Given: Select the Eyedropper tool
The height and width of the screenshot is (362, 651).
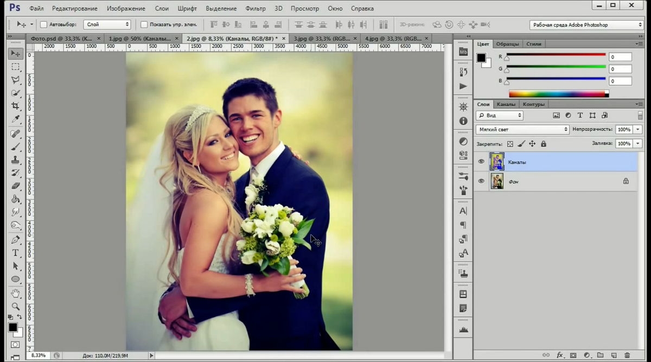Looking at the screenshot, I should pos(16,119).
